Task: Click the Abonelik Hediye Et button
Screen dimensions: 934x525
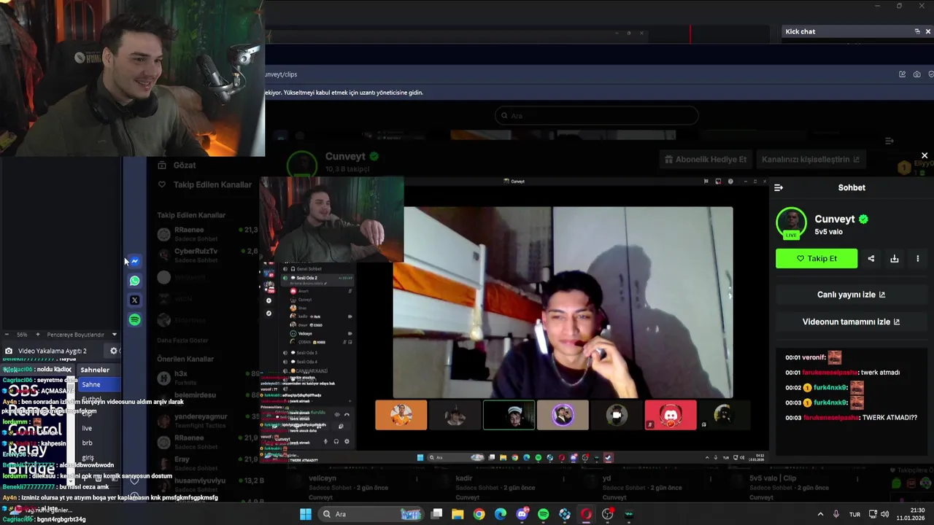Action: click(x=706, y=159)
